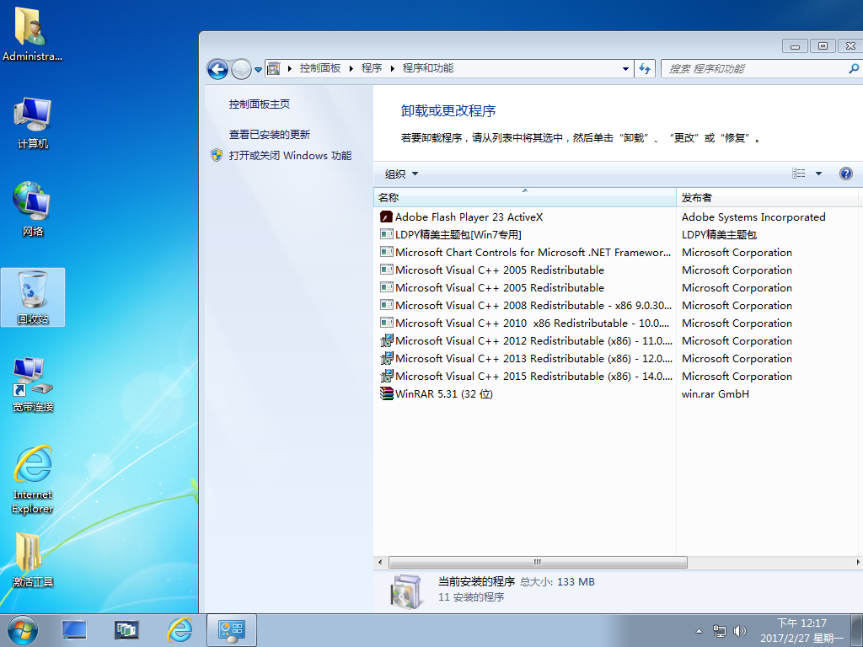Click the control panel icon in address bar
This screenshot has width=863, height=647.
274,69
